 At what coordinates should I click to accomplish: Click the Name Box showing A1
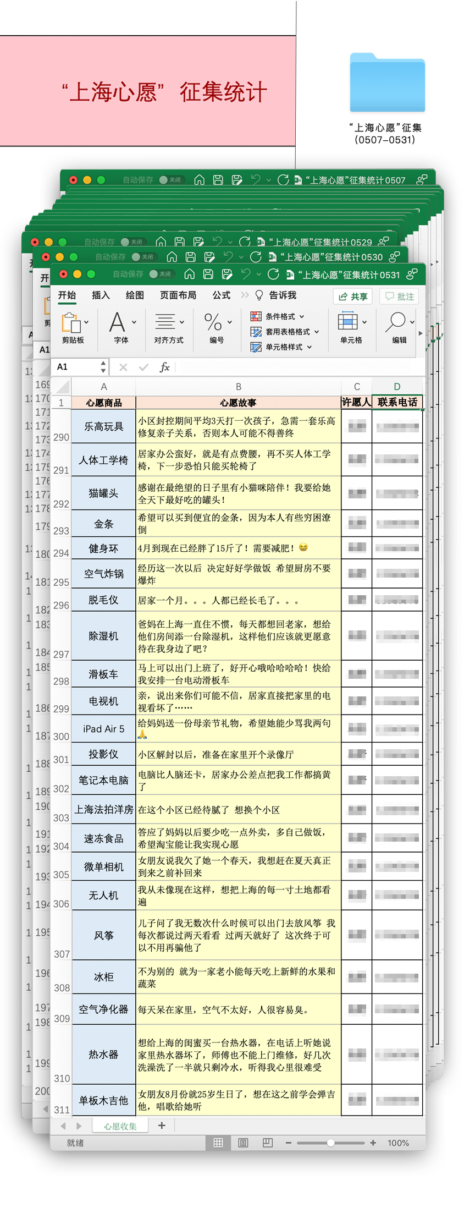(x=77, y=367)
